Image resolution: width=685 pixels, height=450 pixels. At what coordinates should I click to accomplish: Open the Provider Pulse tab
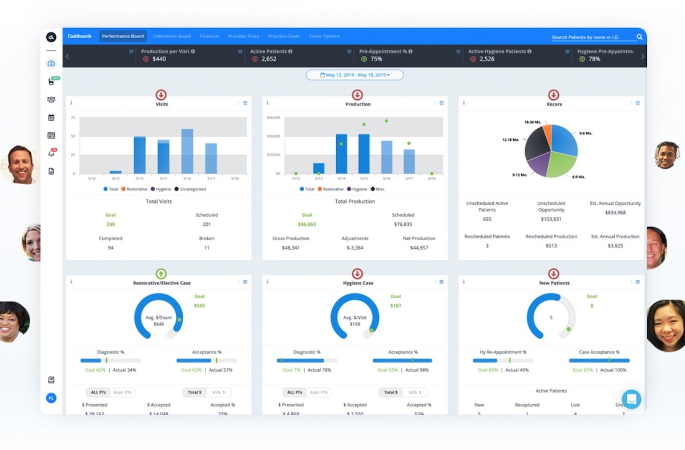(244, 37)
